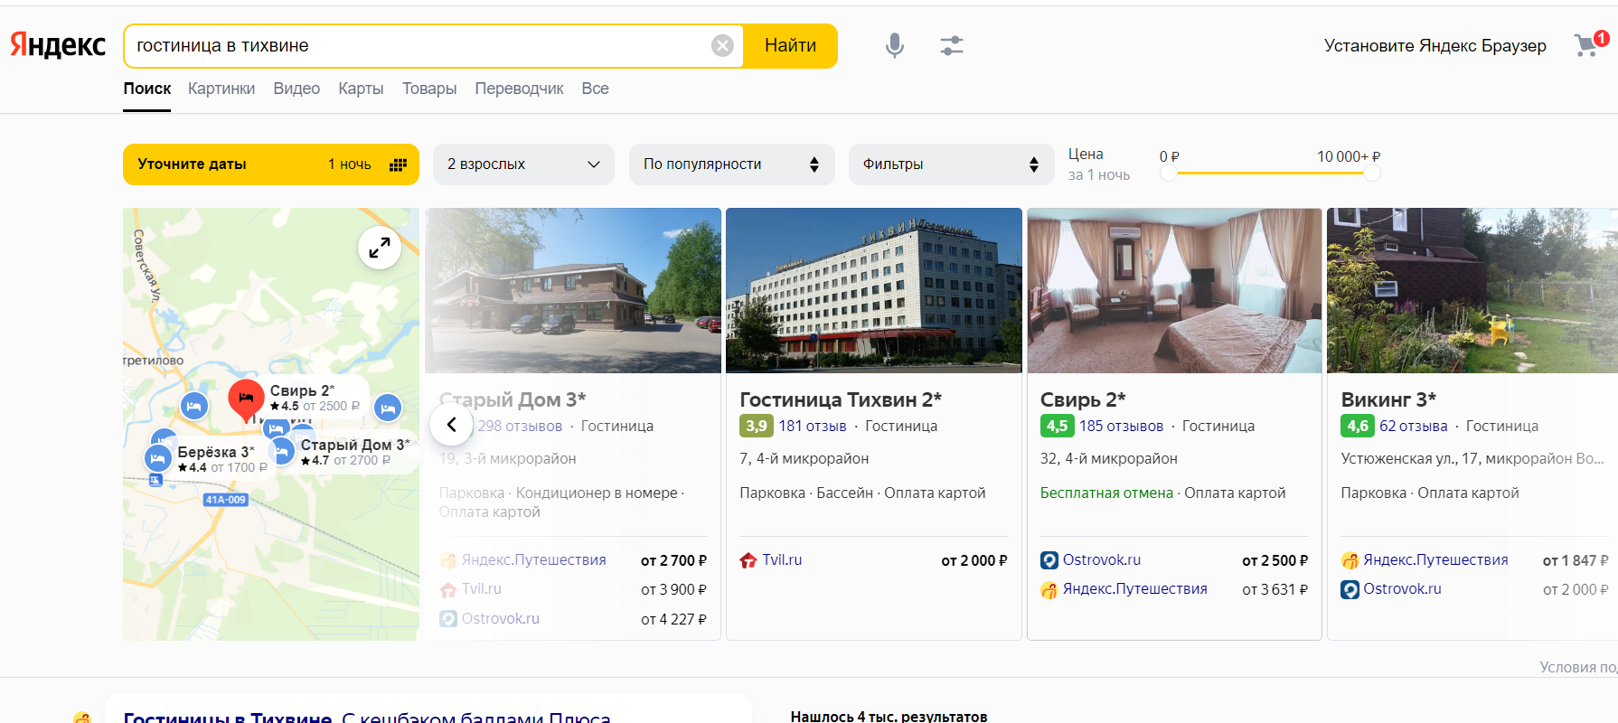Open the 2 взрослых guests dropdown

click(x=524, y=164)
